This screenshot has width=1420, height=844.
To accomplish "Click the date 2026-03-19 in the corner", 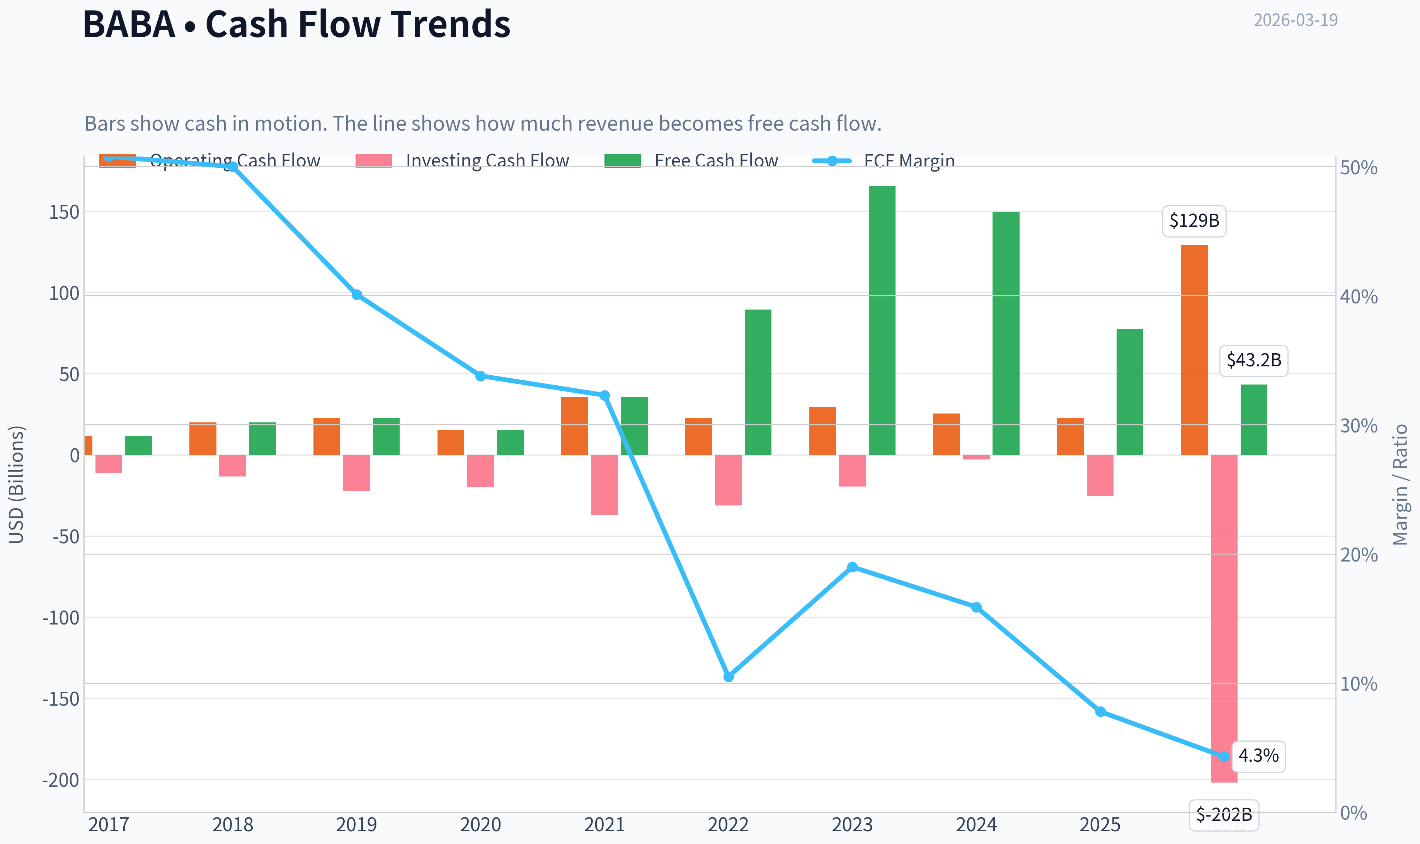I will [1296, 20].
